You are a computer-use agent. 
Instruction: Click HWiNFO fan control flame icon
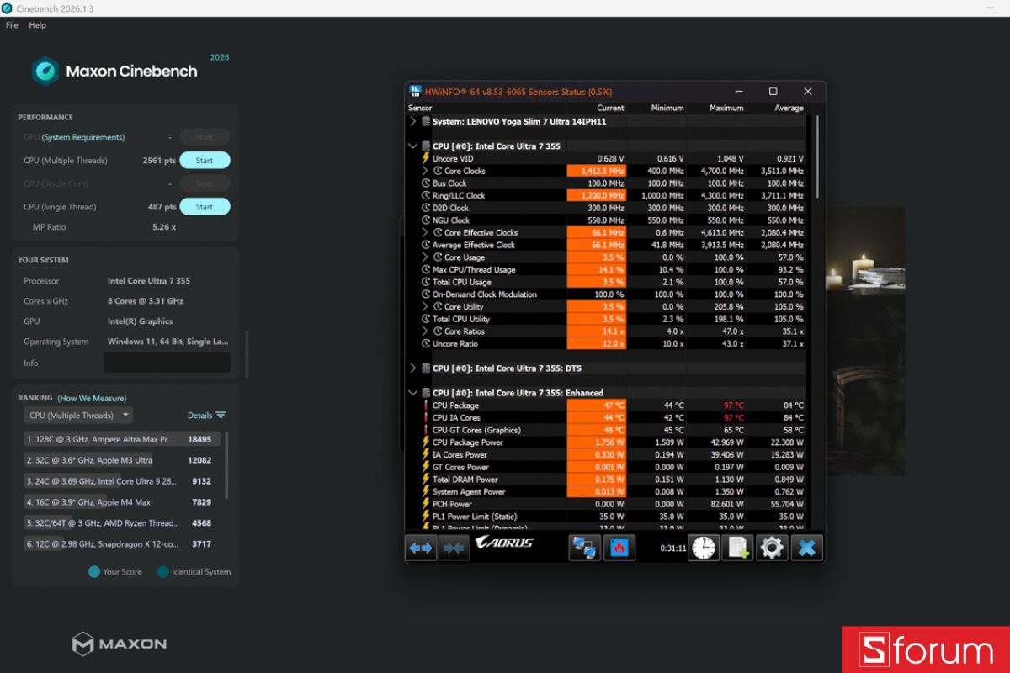tap(619, 548)
